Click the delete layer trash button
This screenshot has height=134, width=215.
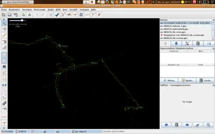[198, 44]
